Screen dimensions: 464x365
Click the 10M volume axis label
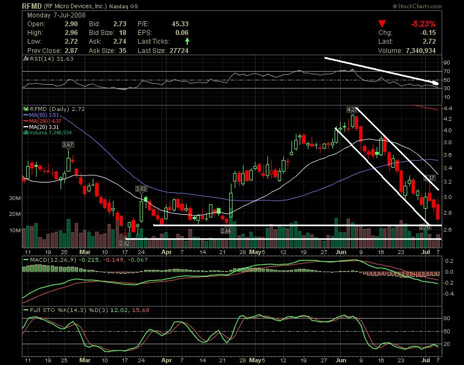15,230
